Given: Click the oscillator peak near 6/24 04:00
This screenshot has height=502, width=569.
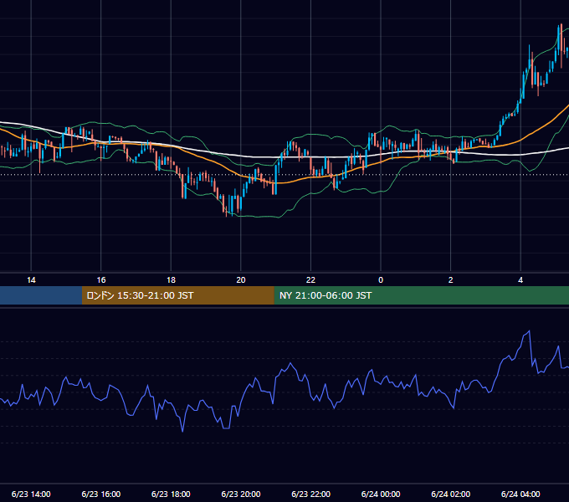Looking at the screenshot, I should pyautogui.click(x=529, y=330).
